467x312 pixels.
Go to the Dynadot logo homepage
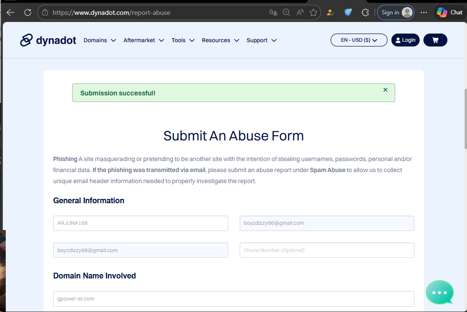pos(48,40)
